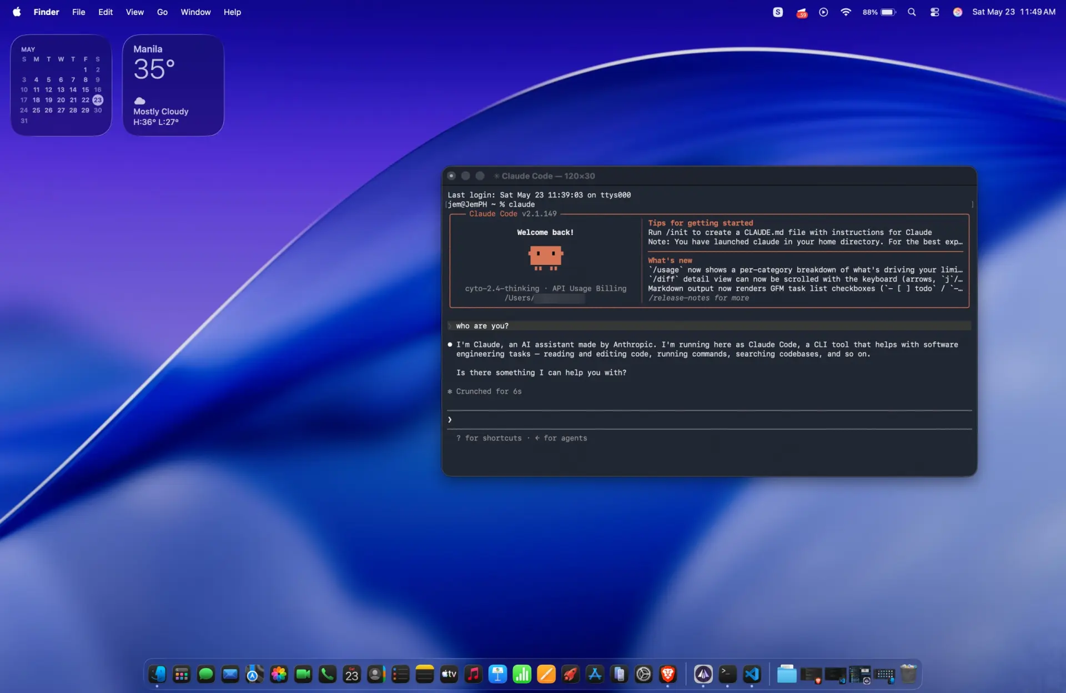Image resolution: width=1066 pixels, height=693 pixels.
Task: Open Notification Center via the date and time
Action: click(1014, 12)
